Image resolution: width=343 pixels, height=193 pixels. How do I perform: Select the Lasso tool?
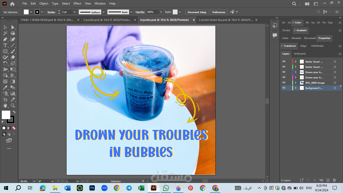[13, 33]
